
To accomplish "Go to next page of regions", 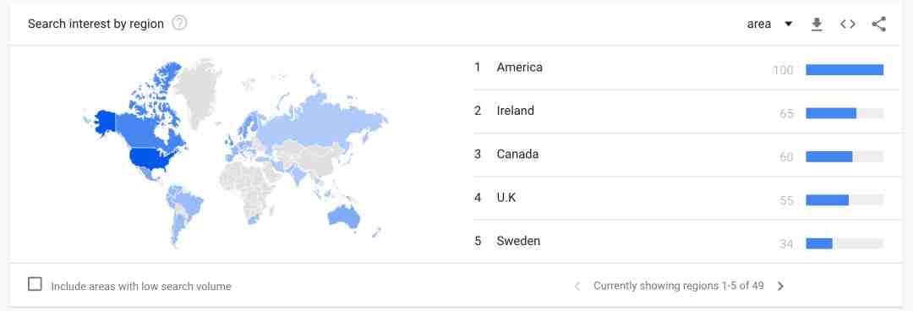I will tap(781, 286).
